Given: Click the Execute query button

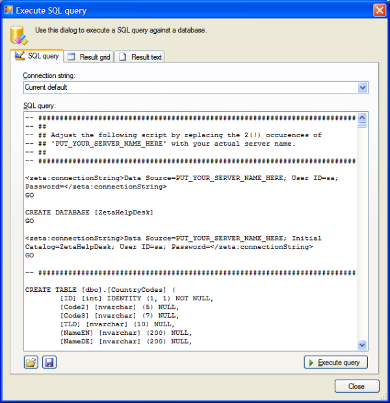Looking at the screenshot, I should click(x=336, y=363).
